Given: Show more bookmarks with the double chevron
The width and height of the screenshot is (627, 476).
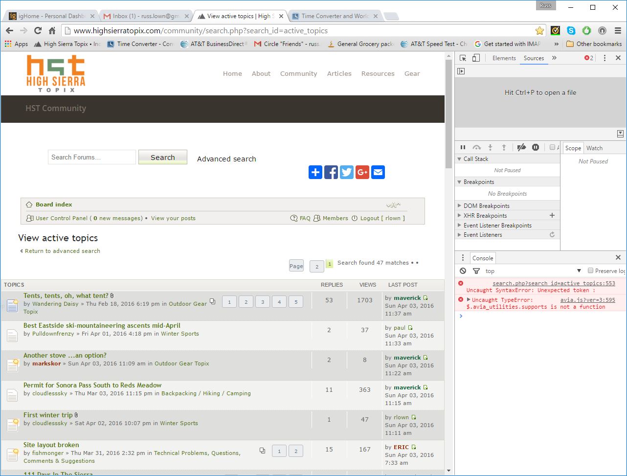Looking at the screenshot, I should (x=557, y=44).
